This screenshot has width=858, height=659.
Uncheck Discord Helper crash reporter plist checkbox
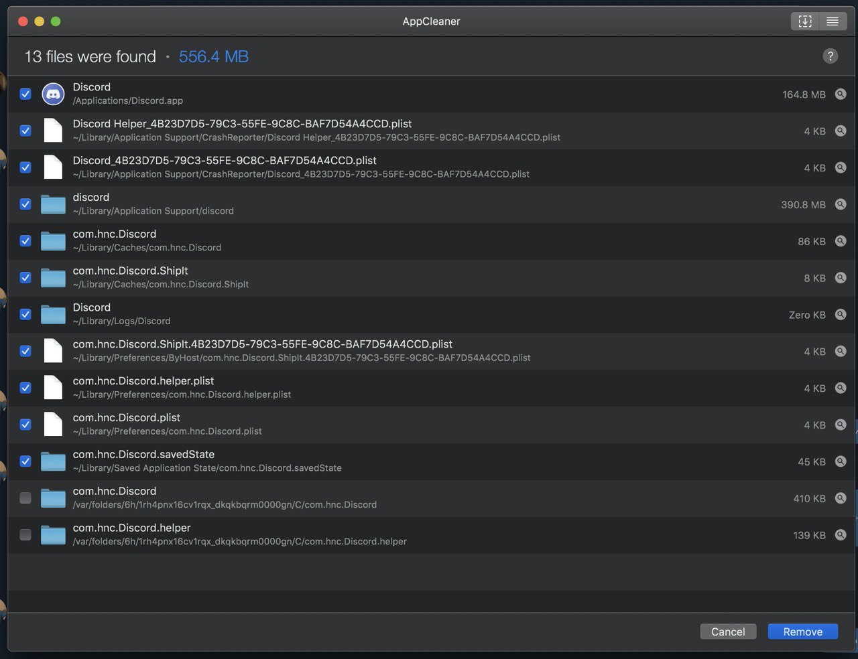25,131
